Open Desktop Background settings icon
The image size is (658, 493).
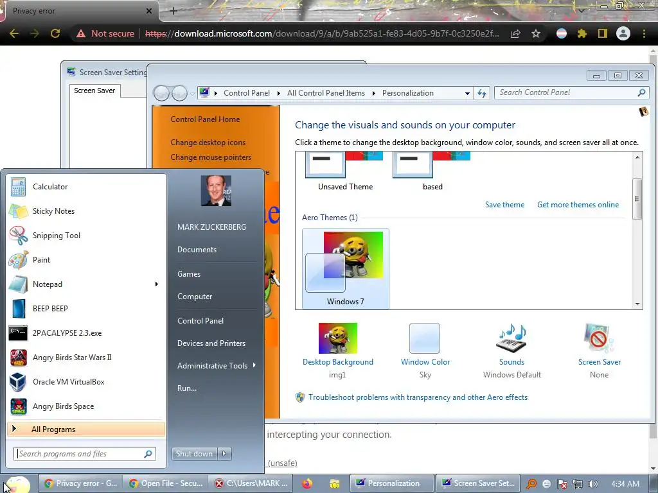pyautogui.click(x=338, y=338)
